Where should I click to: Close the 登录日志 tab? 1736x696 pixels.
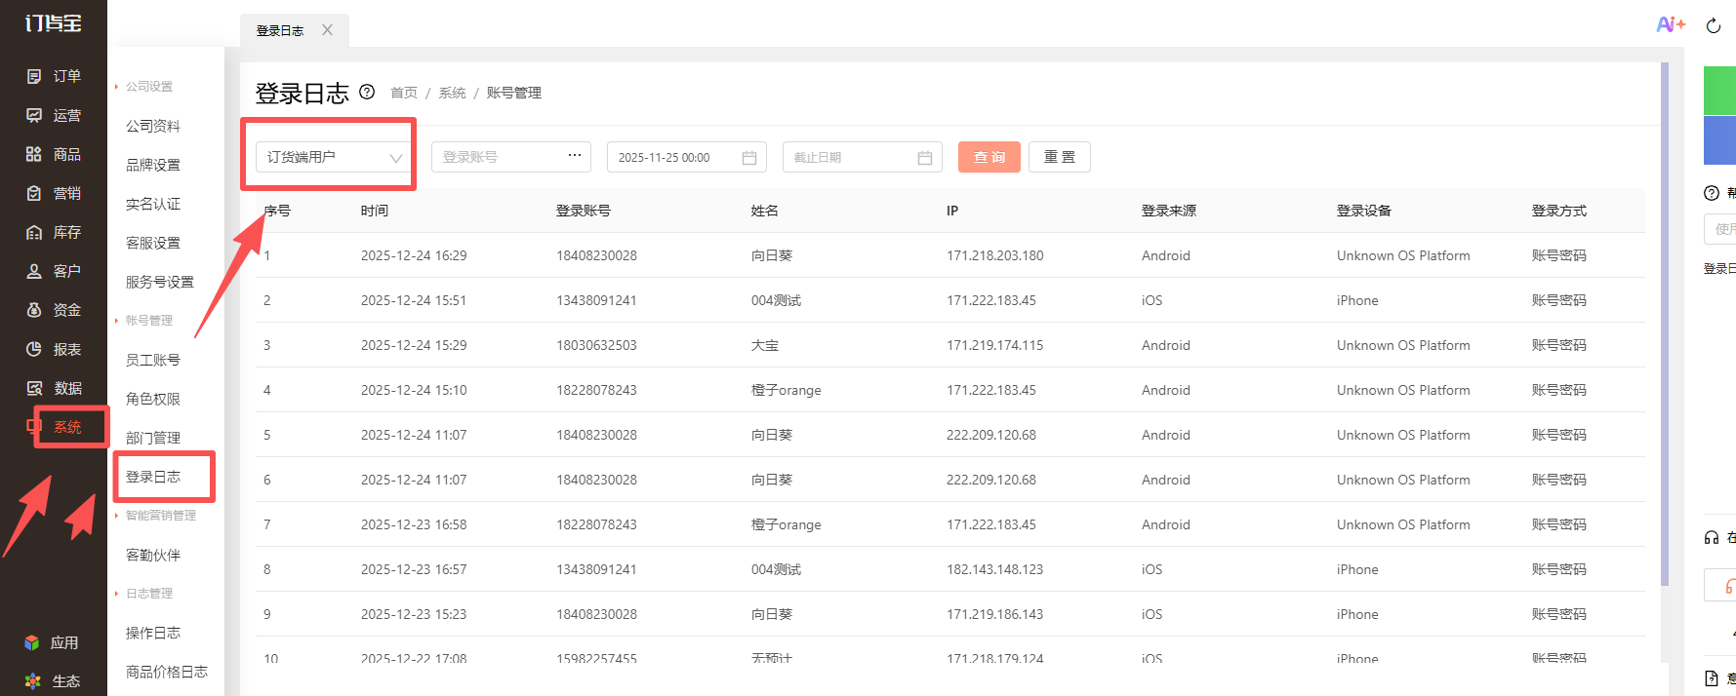pos(327,30)
